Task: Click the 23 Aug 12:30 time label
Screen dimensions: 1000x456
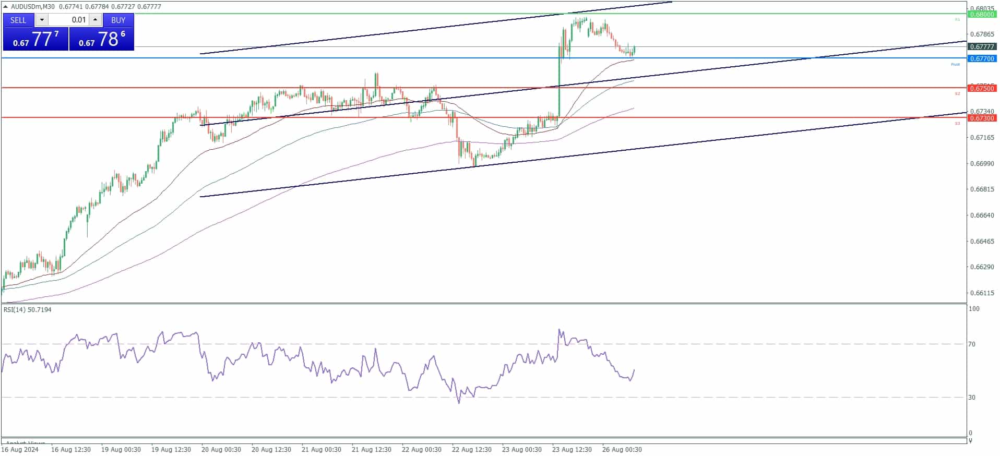Action: pos(572,449)
